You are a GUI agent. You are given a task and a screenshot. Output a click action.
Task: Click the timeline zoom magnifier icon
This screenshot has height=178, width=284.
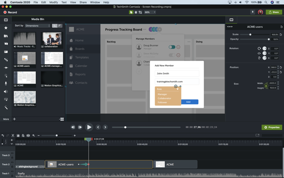34,135
